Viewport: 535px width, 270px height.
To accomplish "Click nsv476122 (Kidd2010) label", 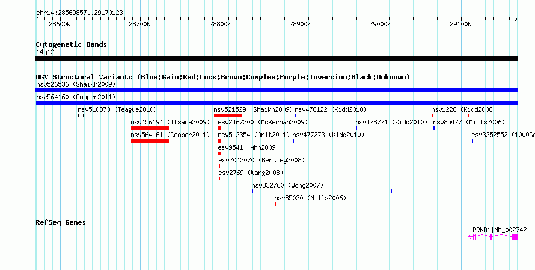I will click(331, 109).
